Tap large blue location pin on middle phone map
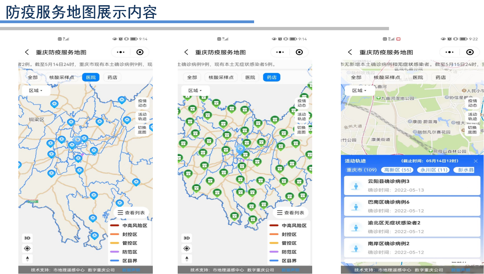The width and height of the screenshot is (484, 274). 241,149
